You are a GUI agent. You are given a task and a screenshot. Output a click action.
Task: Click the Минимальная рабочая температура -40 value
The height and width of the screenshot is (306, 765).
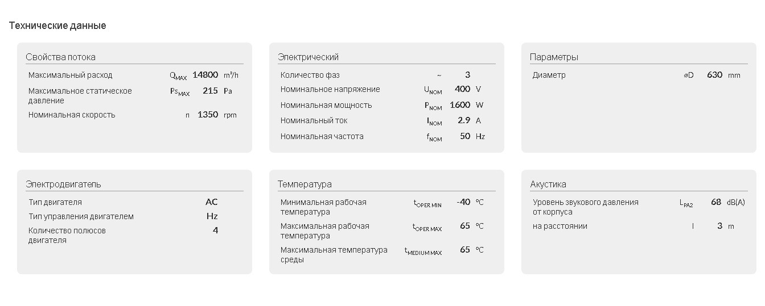[463, 202]
